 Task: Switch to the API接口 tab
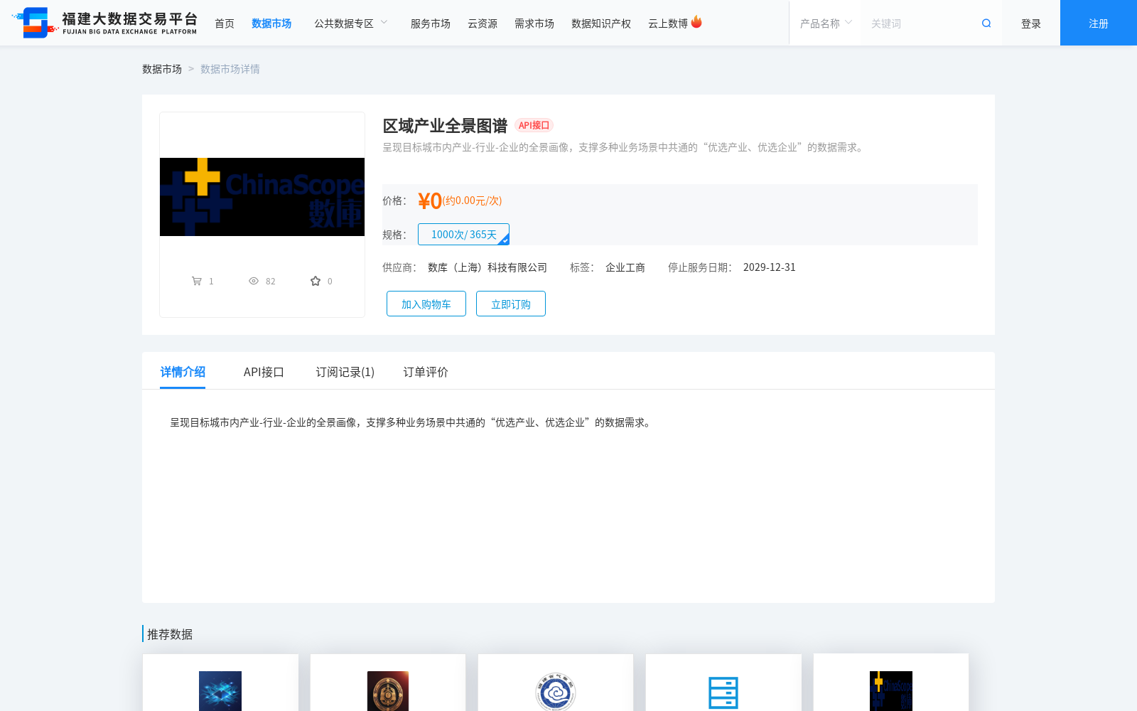pos(264,372)
